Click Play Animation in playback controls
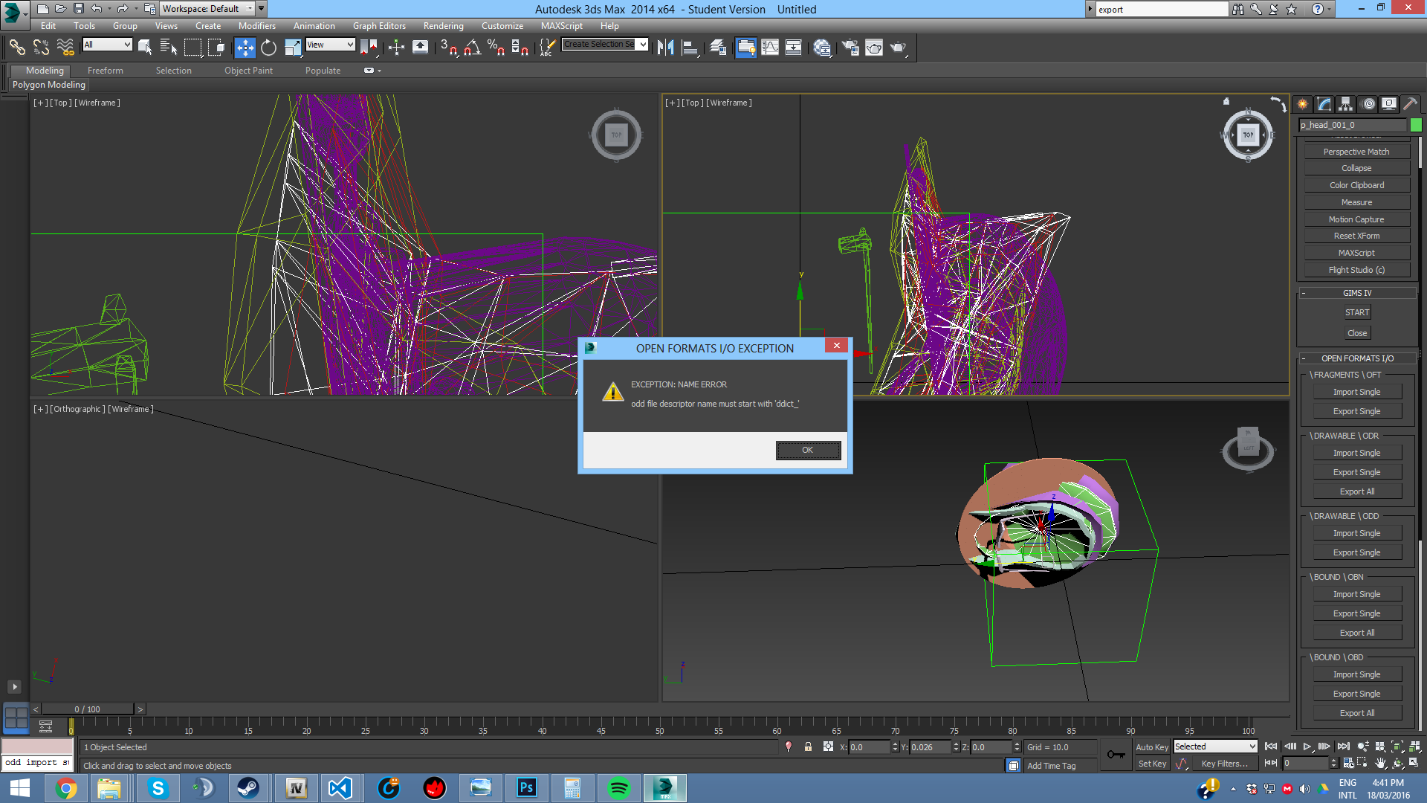 1307,746
